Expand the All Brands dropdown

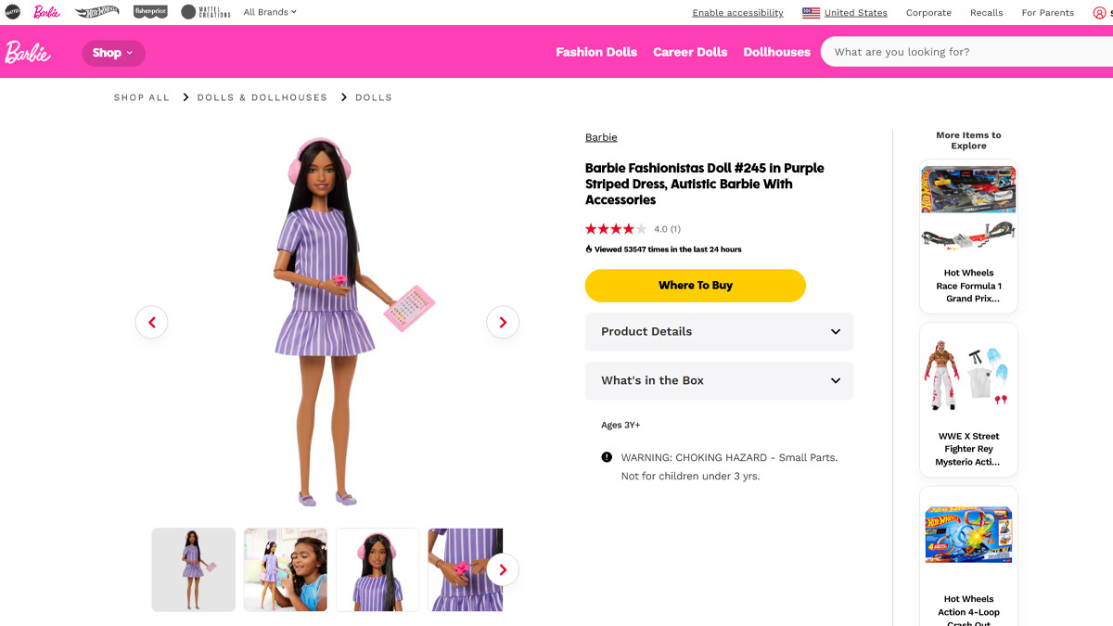[x=270, y=12]
